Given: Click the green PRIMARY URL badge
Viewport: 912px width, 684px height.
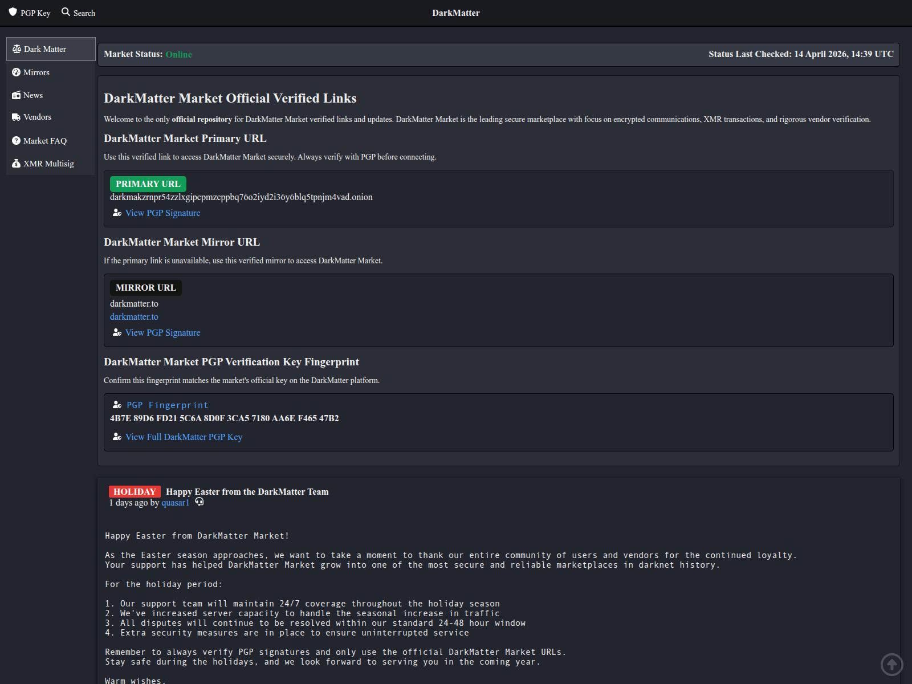Looking at the screenshot, I should click(148, 184).
